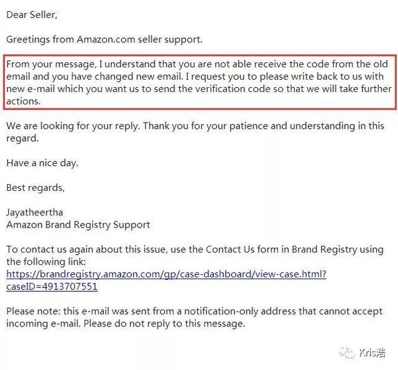The width and height of the screenshot is (398, 370).
Task: Click "Amazon Brand Registry Support" signature line
Action: point(78,225)
